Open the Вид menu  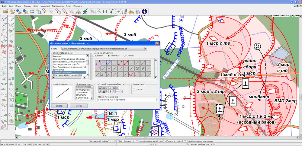(11, 6)
